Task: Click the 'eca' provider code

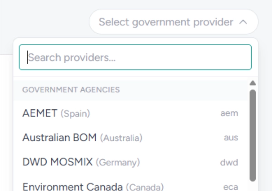Action: tap(231, 186)
